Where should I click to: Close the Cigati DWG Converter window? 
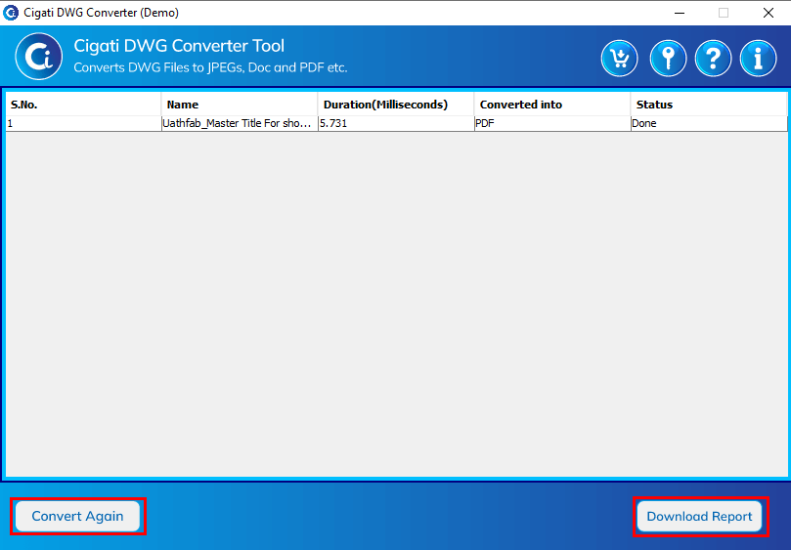[769, 13]
